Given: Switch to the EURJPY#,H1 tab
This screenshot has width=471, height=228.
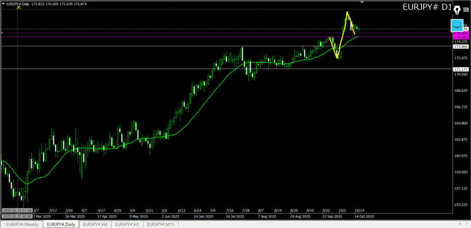Looking at the screenshot, I should [x=127, y=224].
